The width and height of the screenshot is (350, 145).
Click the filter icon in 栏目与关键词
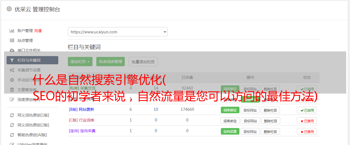click(x=12, y=60)
